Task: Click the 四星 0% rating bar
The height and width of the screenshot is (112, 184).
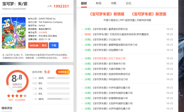Action: (x=58, y=83)
